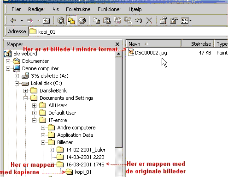Open the Back history dropdown arrow
228x177 pixels.
22,20
